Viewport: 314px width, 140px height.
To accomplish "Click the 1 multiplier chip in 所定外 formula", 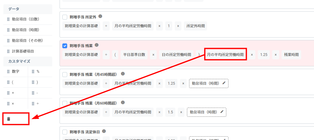I will pos(169,26).
